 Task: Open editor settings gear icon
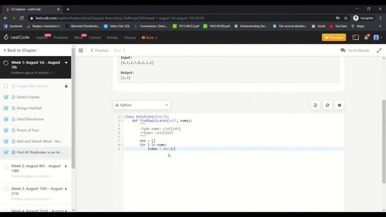tap(340, 105)
